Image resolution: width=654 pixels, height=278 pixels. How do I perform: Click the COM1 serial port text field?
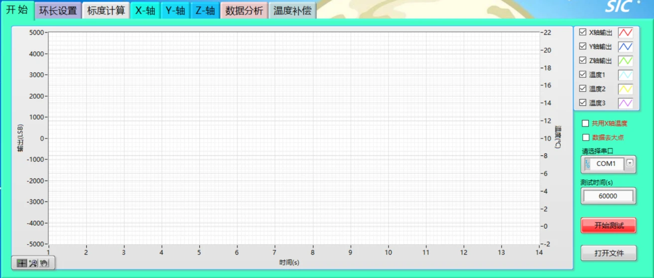point(607,163)
